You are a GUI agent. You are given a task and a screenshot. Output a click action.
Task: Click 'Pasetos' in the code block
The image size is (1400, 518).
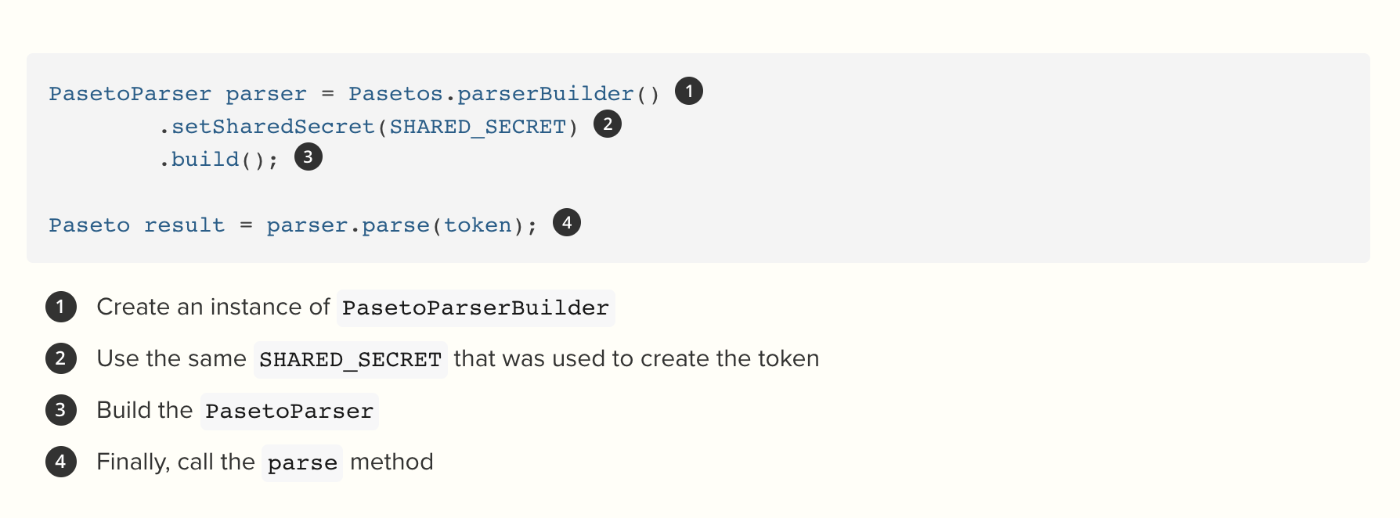[395, 94]
